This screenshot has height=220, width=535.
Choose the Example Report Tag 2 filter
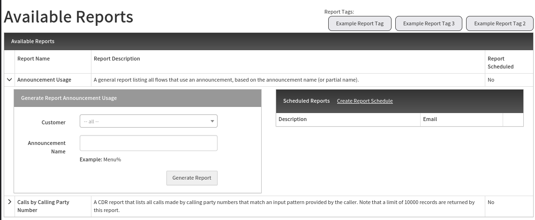click(499, 23)
